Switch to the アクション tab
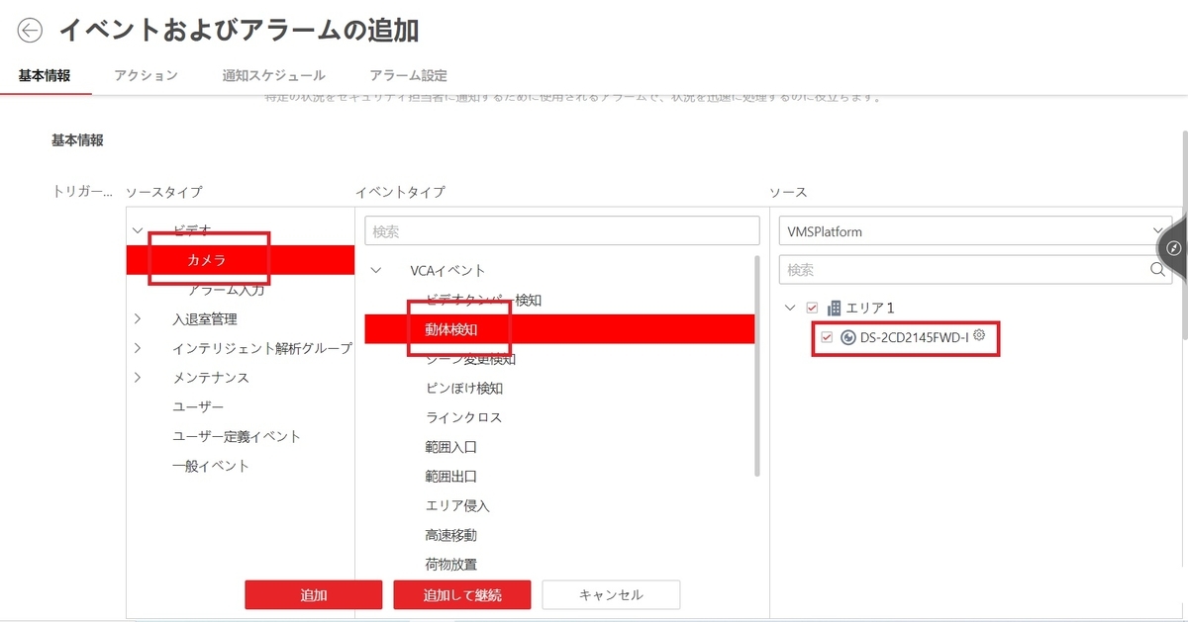Image resolution: width=1188 pixels, height=622 pixels. click(x=146, y=74)
